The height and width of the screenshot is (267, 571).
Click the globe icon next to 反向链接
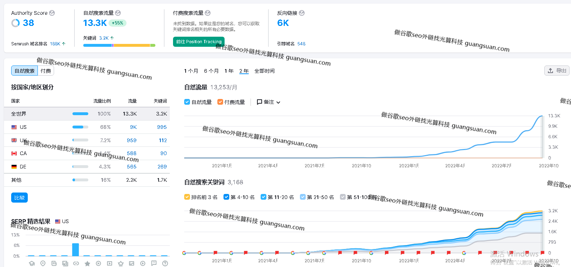pos(302,13)
